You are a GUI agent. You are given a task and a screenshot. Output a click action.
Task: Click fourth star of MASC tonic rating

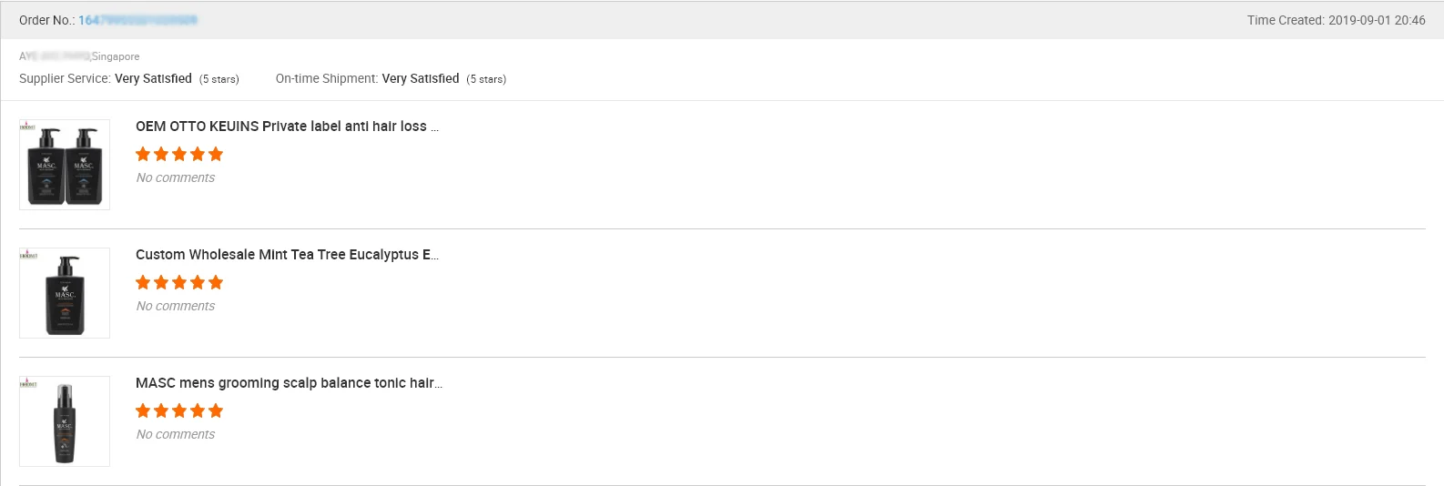coord(198,410)
